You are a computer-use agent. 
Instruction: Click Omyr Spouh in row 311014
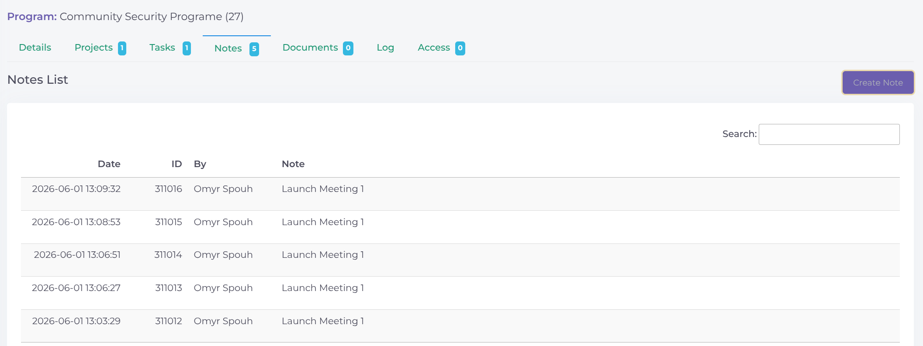pyautogui.click(x=223, y=255)
